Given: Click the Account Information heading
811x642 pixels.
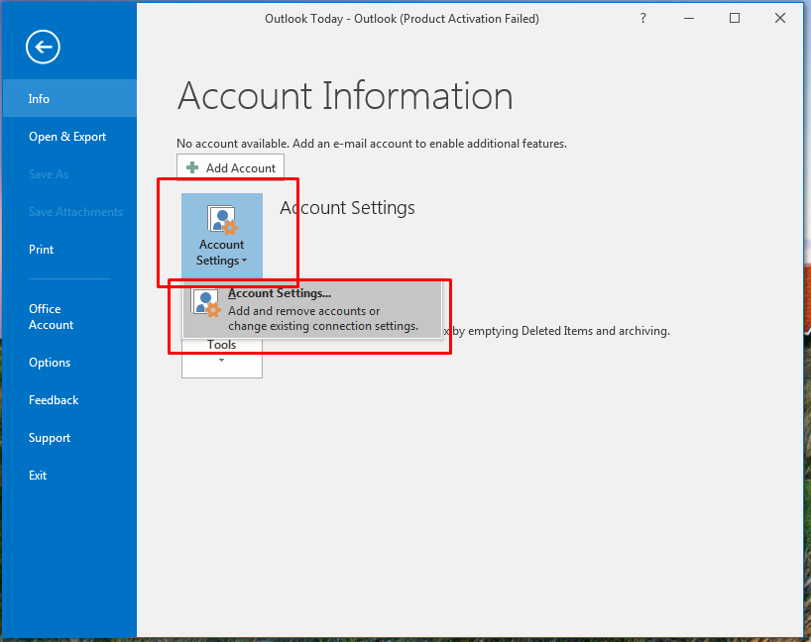Looking at the screenshot, I should [x=345, y=96].
